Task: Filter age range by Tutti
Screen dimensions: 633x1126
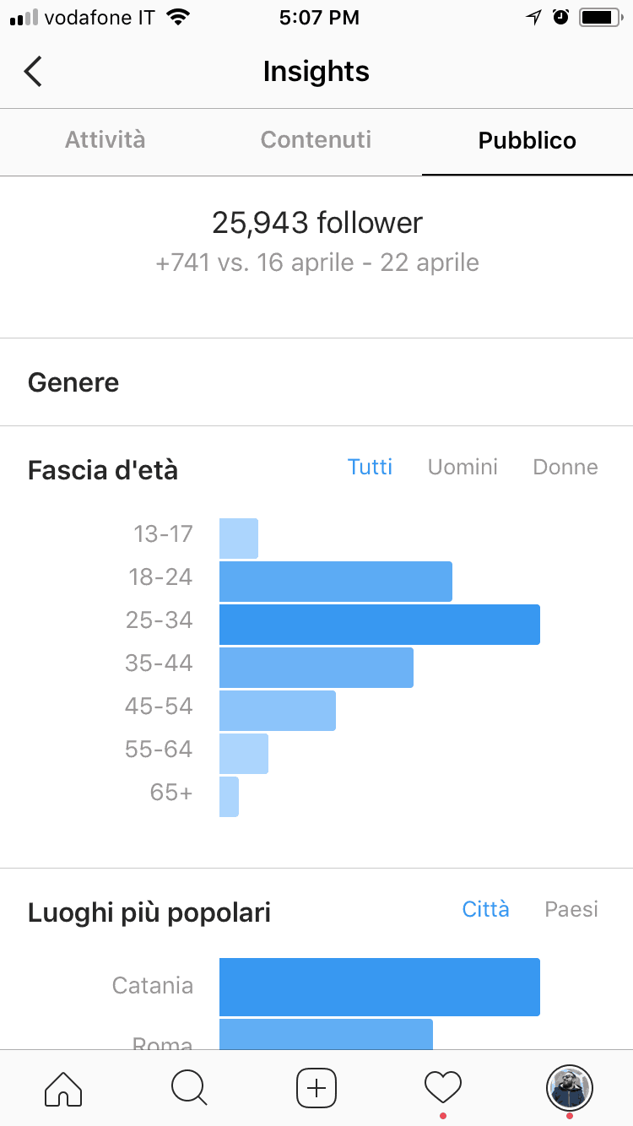Action: (x=370, y=467)
